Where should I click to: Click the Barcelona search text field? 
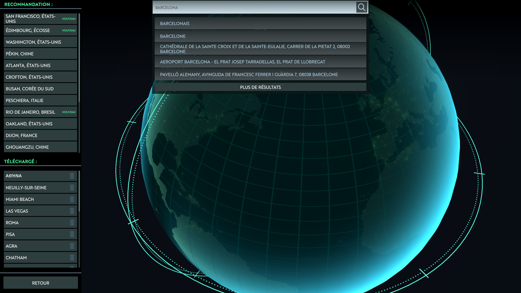[x=254, y=8]
